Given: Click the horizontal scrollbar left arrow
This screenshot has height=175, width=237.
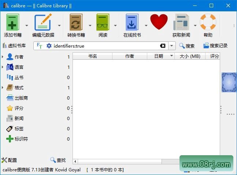Looking at the screenshot, I should [75, 161].
